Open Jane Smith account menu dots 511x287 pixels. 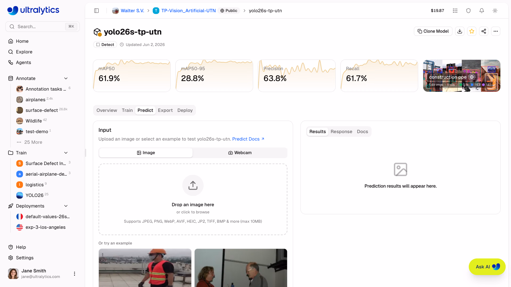click(75, 274)
